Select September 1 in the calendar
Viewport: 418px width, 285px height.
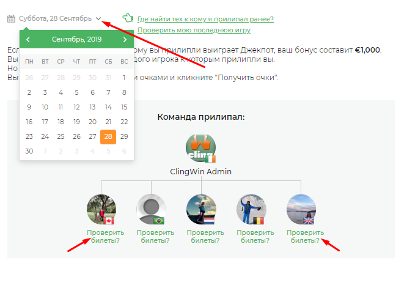[x=124, y=78]
